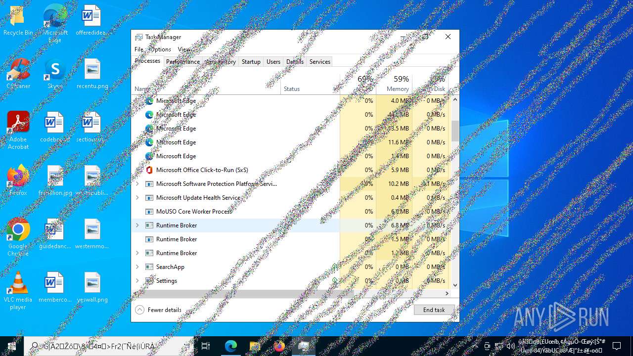
Task: Select 11.6 MB Microsoft Edge process row
Action: [x=291, y=142]
